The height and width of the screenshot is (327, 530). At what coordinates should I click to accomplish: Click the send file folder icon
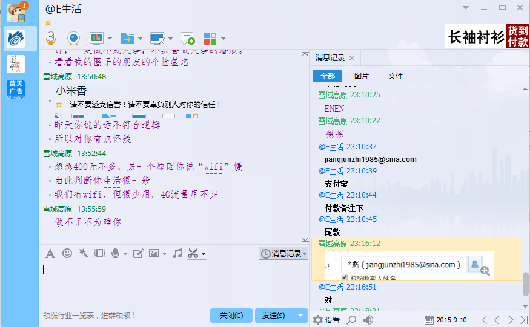click(x=127, y=38)
